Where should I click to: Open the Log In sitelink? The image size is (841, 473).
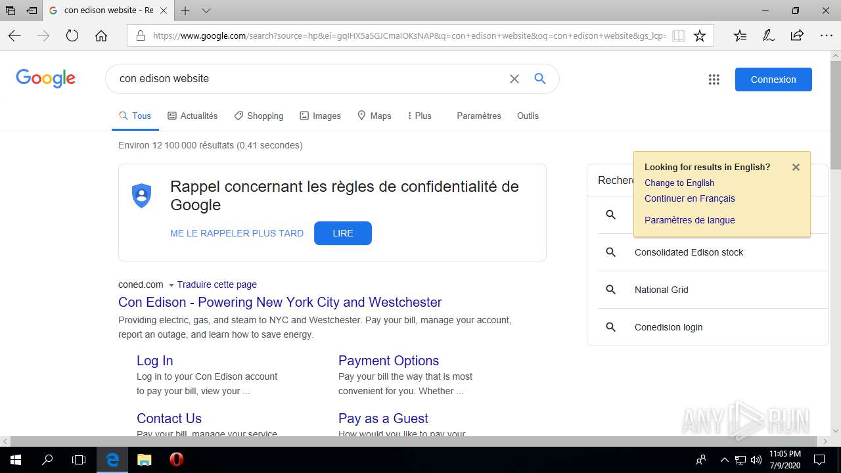[x=155, y=361]
